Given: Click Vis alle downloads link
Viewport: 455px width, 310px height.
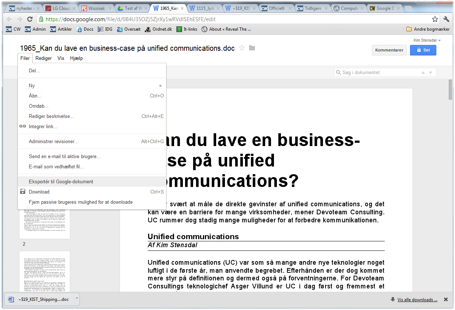Looking at the screenshot, I should [417, 300].
